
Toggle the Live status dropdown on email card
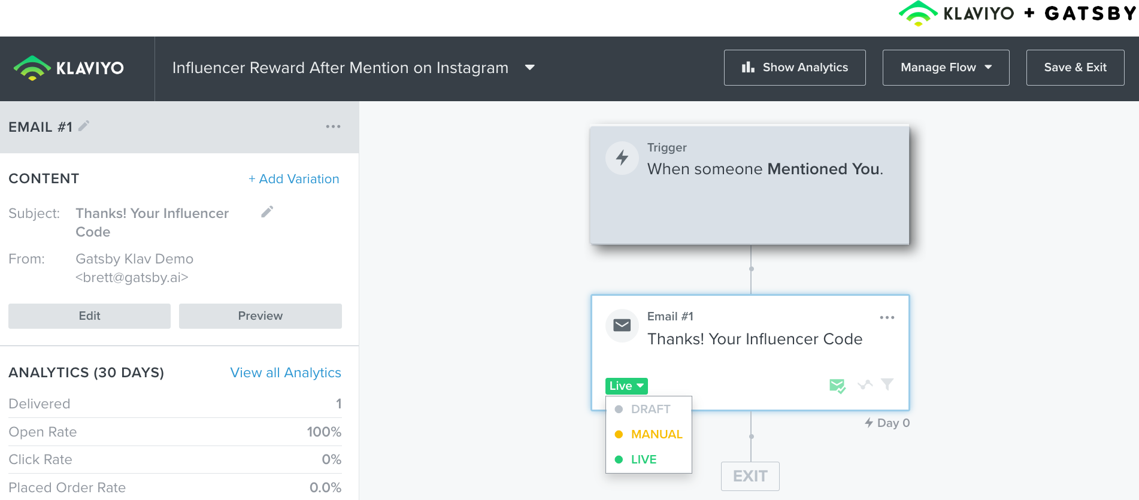pyautogui.click(x=626, y=386)
